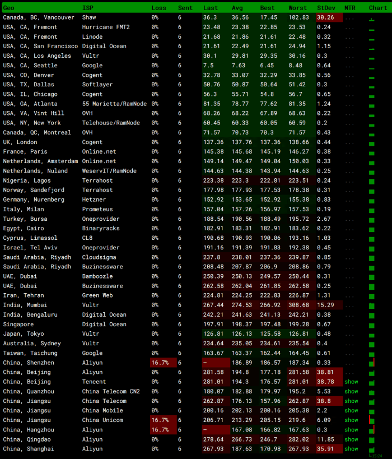Select 'Japan, Tokyo' geo cell
Viewport: 392px width, 459px height.
24,333
